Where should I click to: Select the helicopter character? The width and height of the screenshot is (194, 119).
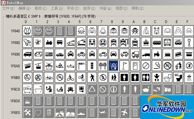[x=38, y=42]
